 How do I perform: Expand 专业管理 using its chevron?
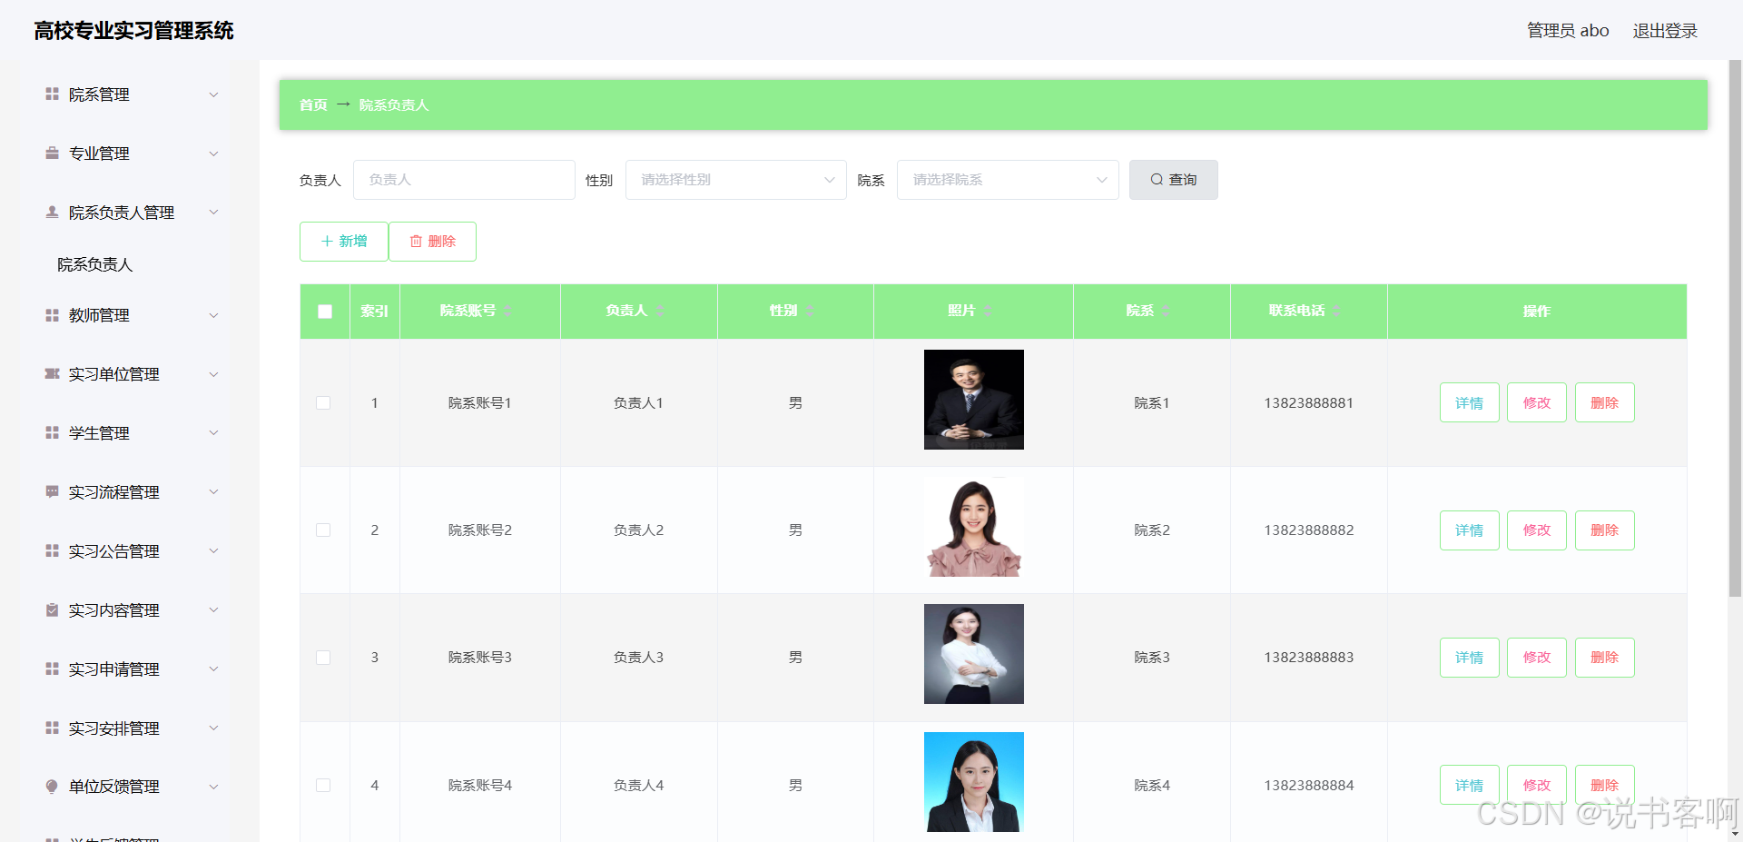click(x=213, y=154)
